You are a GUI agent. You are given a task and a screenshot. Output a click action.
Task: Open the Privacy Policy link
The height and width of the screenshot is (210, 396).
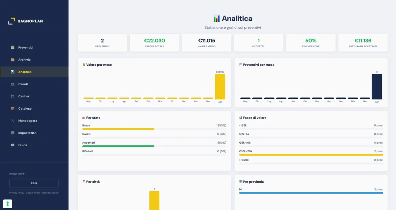(17, 193)
